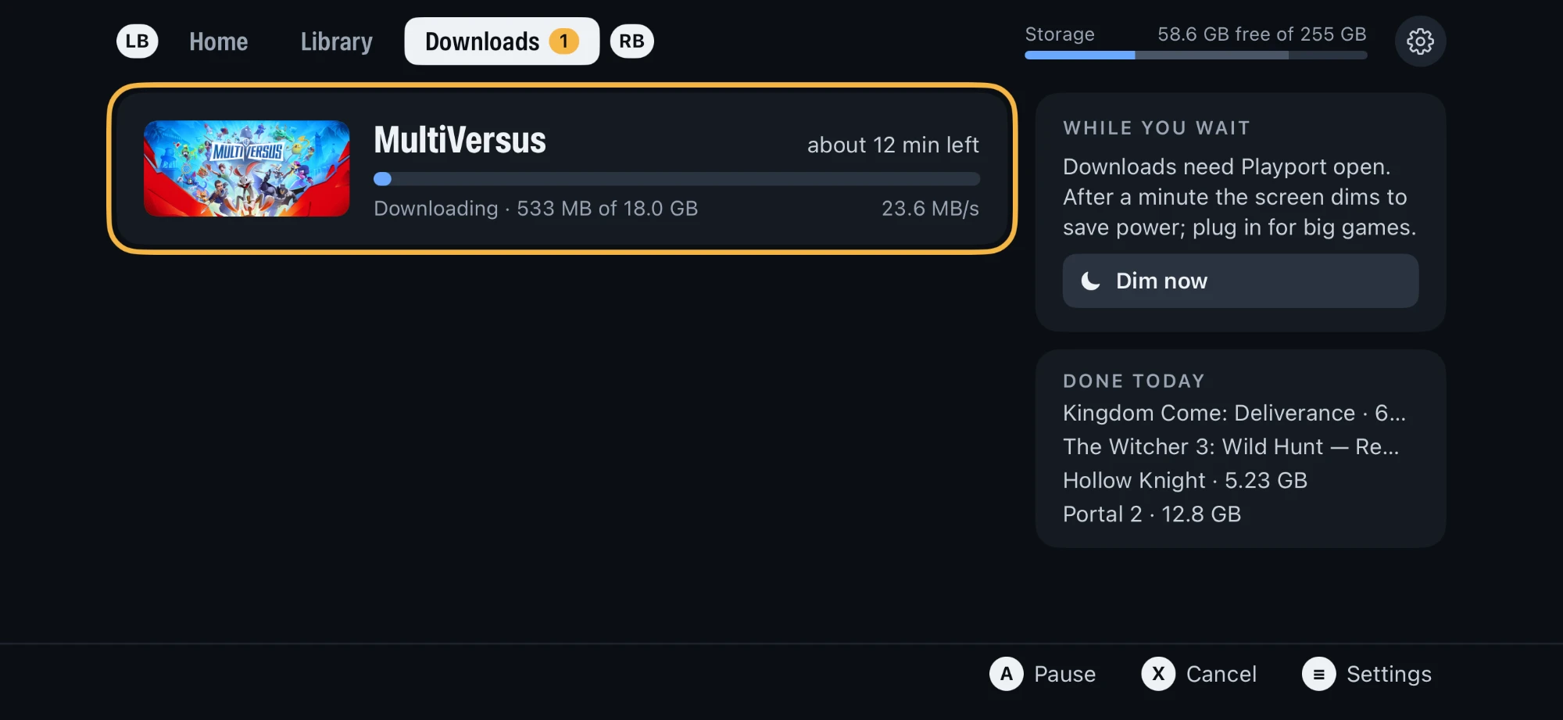This screenshot has height=720, width=1563.
Task: Click the RB bumper badge
Action: tap(631, 41)
